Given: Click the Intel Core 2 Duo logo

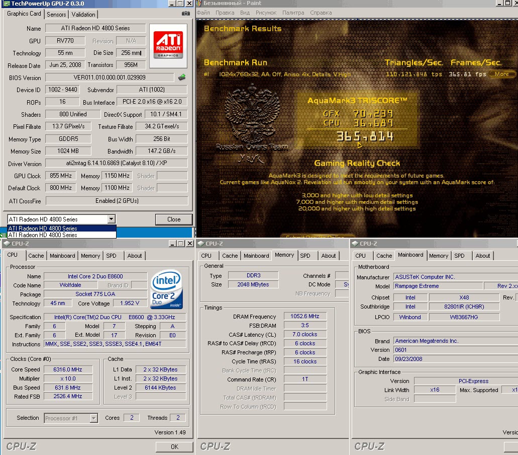Looking at the screenshot, I should point(167,289).
